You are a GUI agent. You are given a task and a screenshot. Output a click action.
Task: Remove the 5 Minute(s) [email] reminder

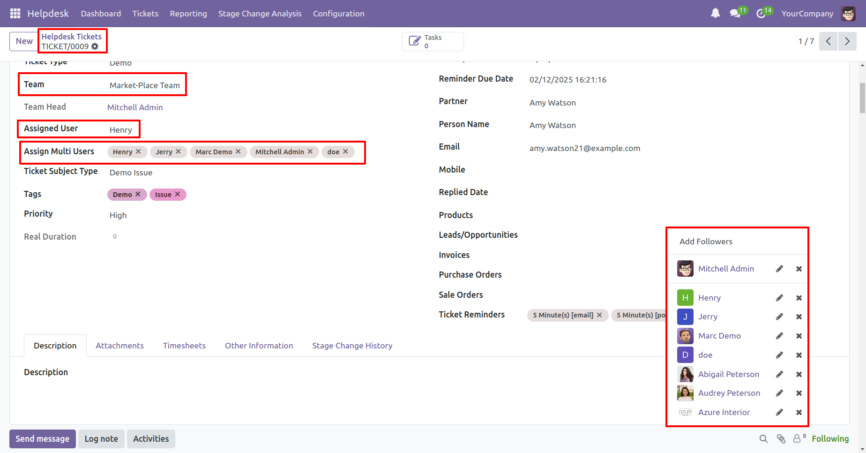[x=599, y=315]
